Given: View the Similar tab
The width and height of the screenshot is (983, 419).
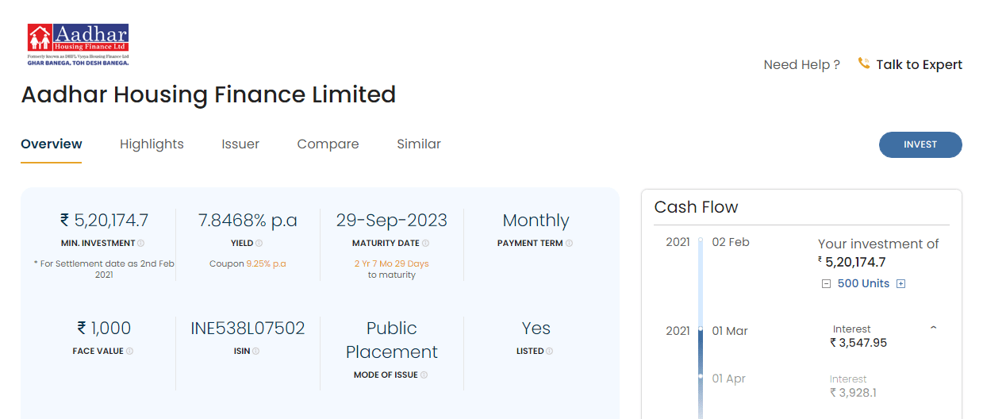Looking at the screenshot, I should coord(419,144).
